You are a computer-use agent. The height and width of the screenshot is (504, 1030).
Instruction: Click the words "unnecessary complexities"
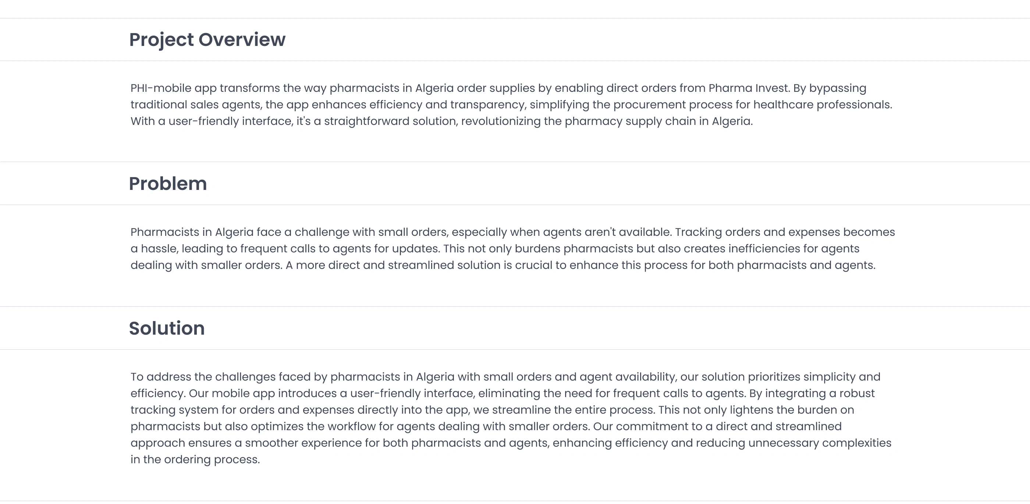coord(819,443)
